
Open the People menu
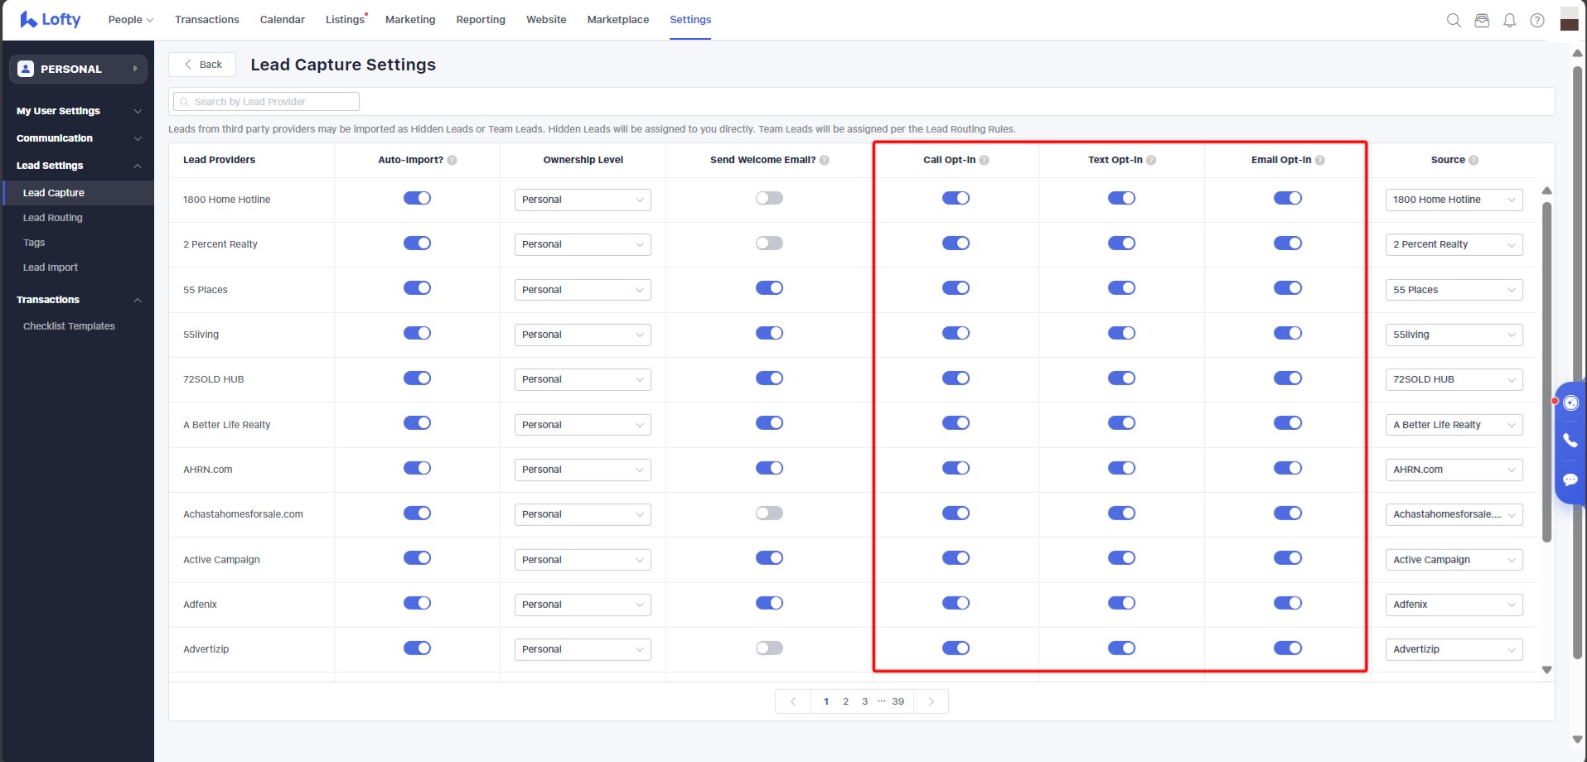(130, 20)
